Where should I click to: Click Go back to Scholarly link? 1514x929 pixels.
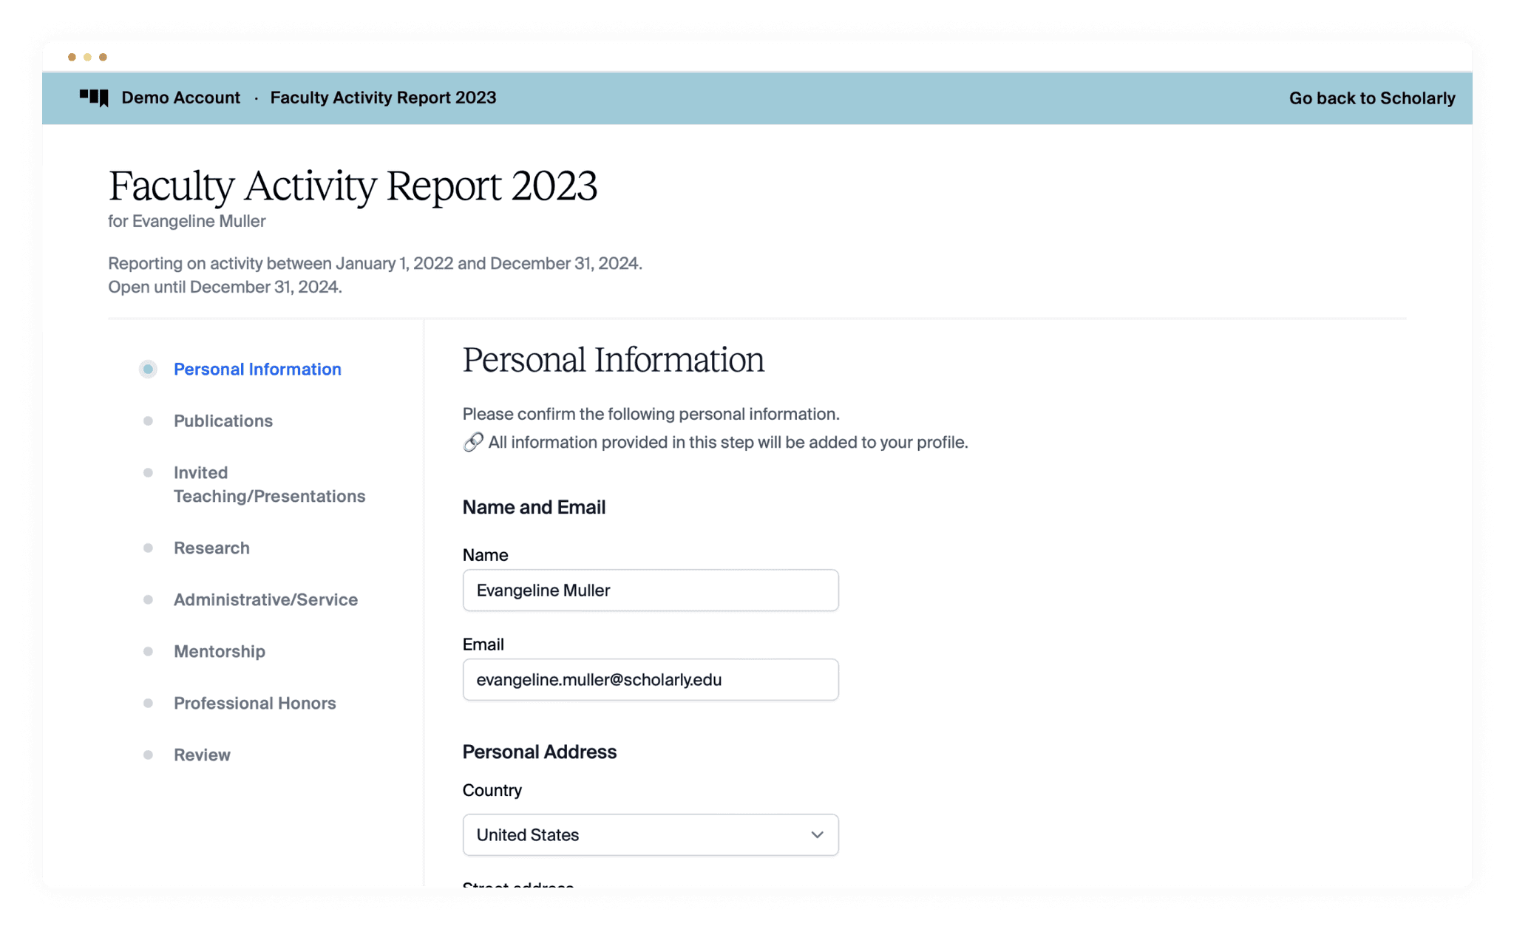click(1371, 98)
